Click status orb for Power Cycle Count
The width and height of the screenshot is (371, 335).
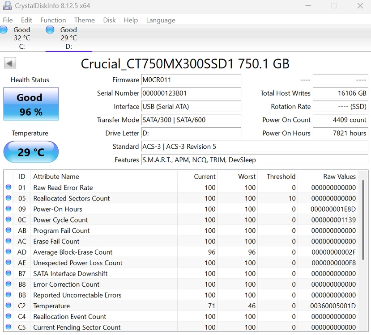tap(9, 219)
